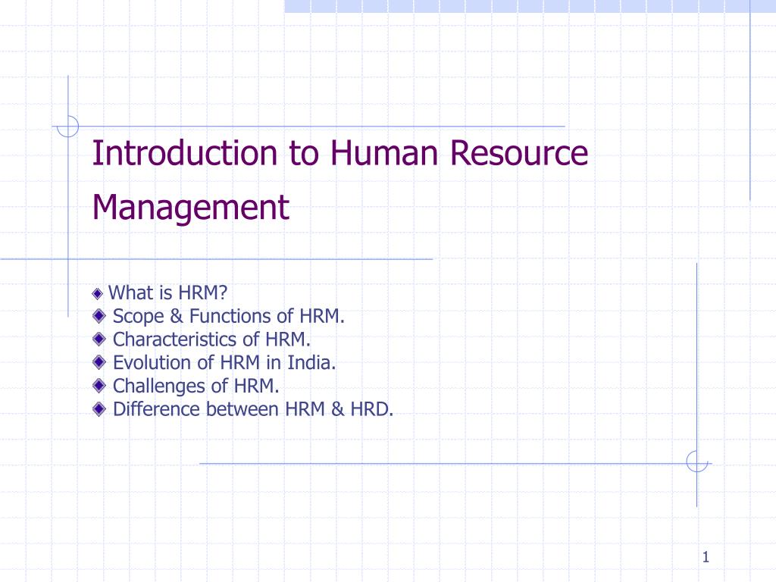Click diamond bullet beside 'What is HRM?'

coord(98,294)
